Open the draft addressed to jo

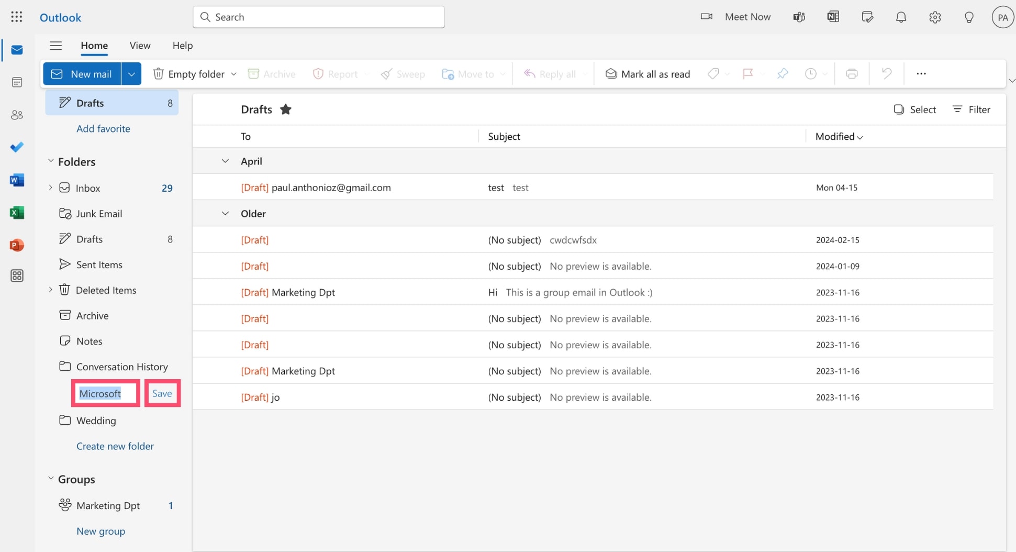click(593, 396)
